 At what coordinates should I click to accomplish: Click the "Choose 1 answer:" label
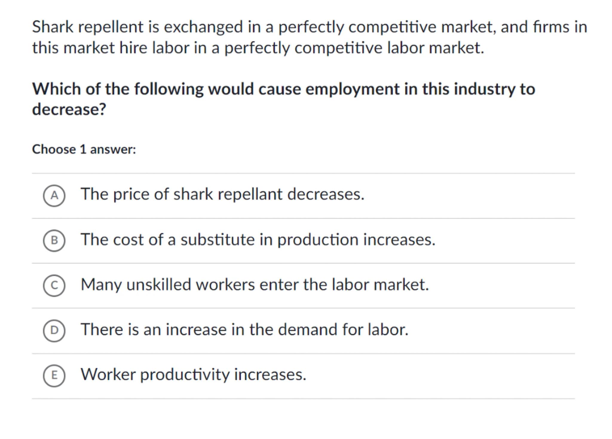84,149
